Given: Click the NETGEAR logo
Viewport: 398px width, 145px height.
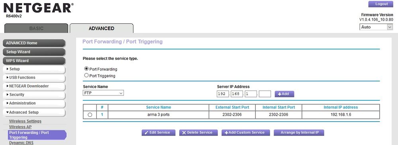Looking at the screenshot, I should pyautogui.click(x=39, y=8).
